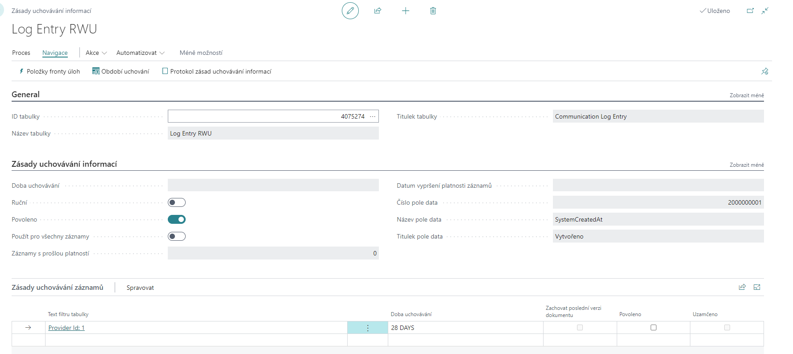The image size is (793, 354).
Task: Click share icon in record policies subpage
Action: pos(742,287)
